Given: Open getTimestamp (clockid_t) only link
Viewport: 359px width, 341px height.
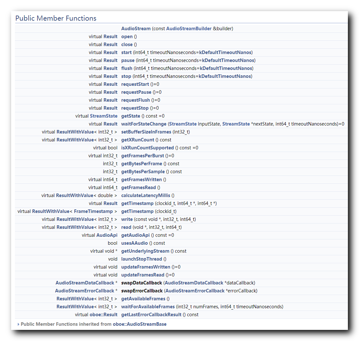Looking at the screenshot, I should point(137,211).
